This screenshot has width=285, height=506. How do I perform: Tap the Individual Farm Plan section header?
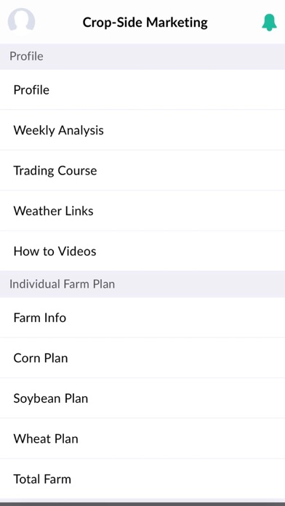pos(142,284)
